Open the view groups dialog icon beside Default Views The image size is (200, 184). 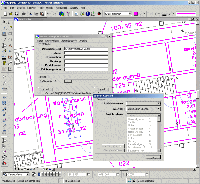(34, 174)
